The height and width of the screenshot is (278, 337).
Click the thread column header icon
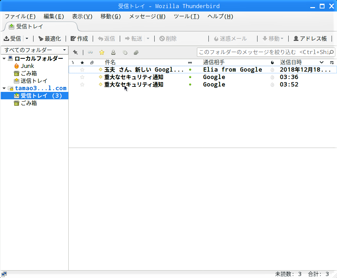point(73,62)
